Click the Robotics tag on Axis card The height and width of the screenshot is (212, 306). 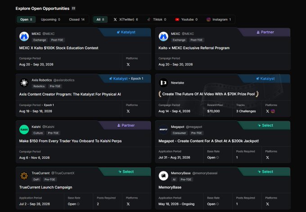[39, 86]
